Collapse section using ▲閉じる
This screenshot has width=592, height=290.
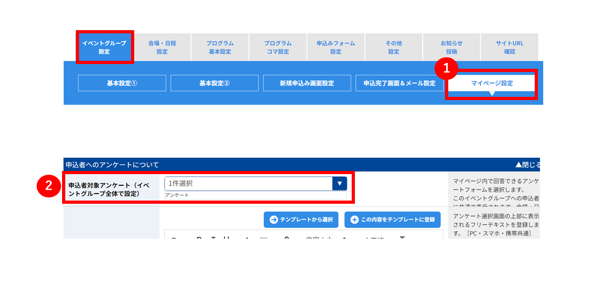[x=528, y=165]
